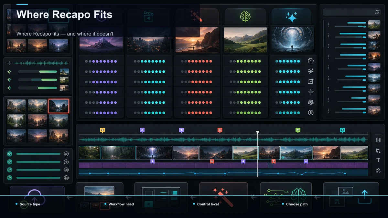This screenshot has height=218, width=388.
Task: Open the green brain icon tab
Action: 245,17
